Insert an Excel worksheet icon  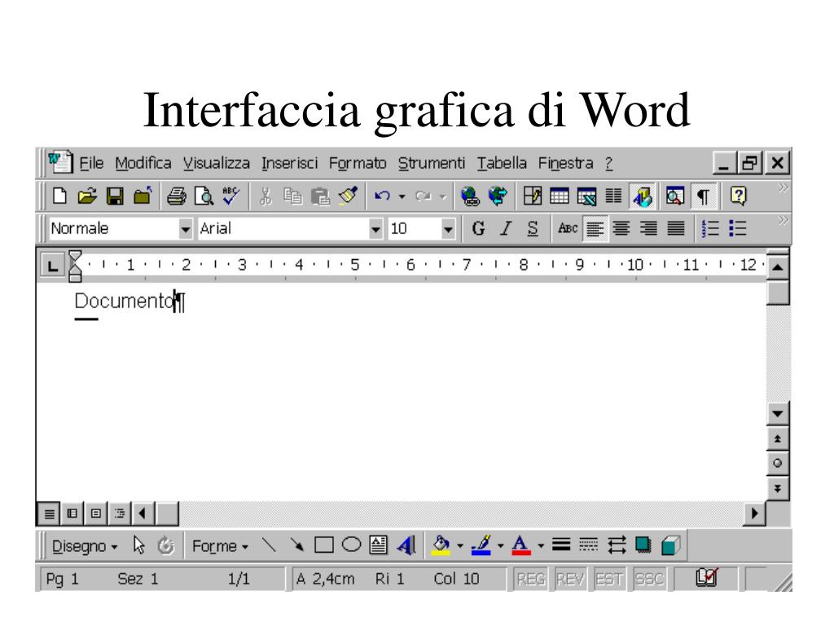coord(586,197)
